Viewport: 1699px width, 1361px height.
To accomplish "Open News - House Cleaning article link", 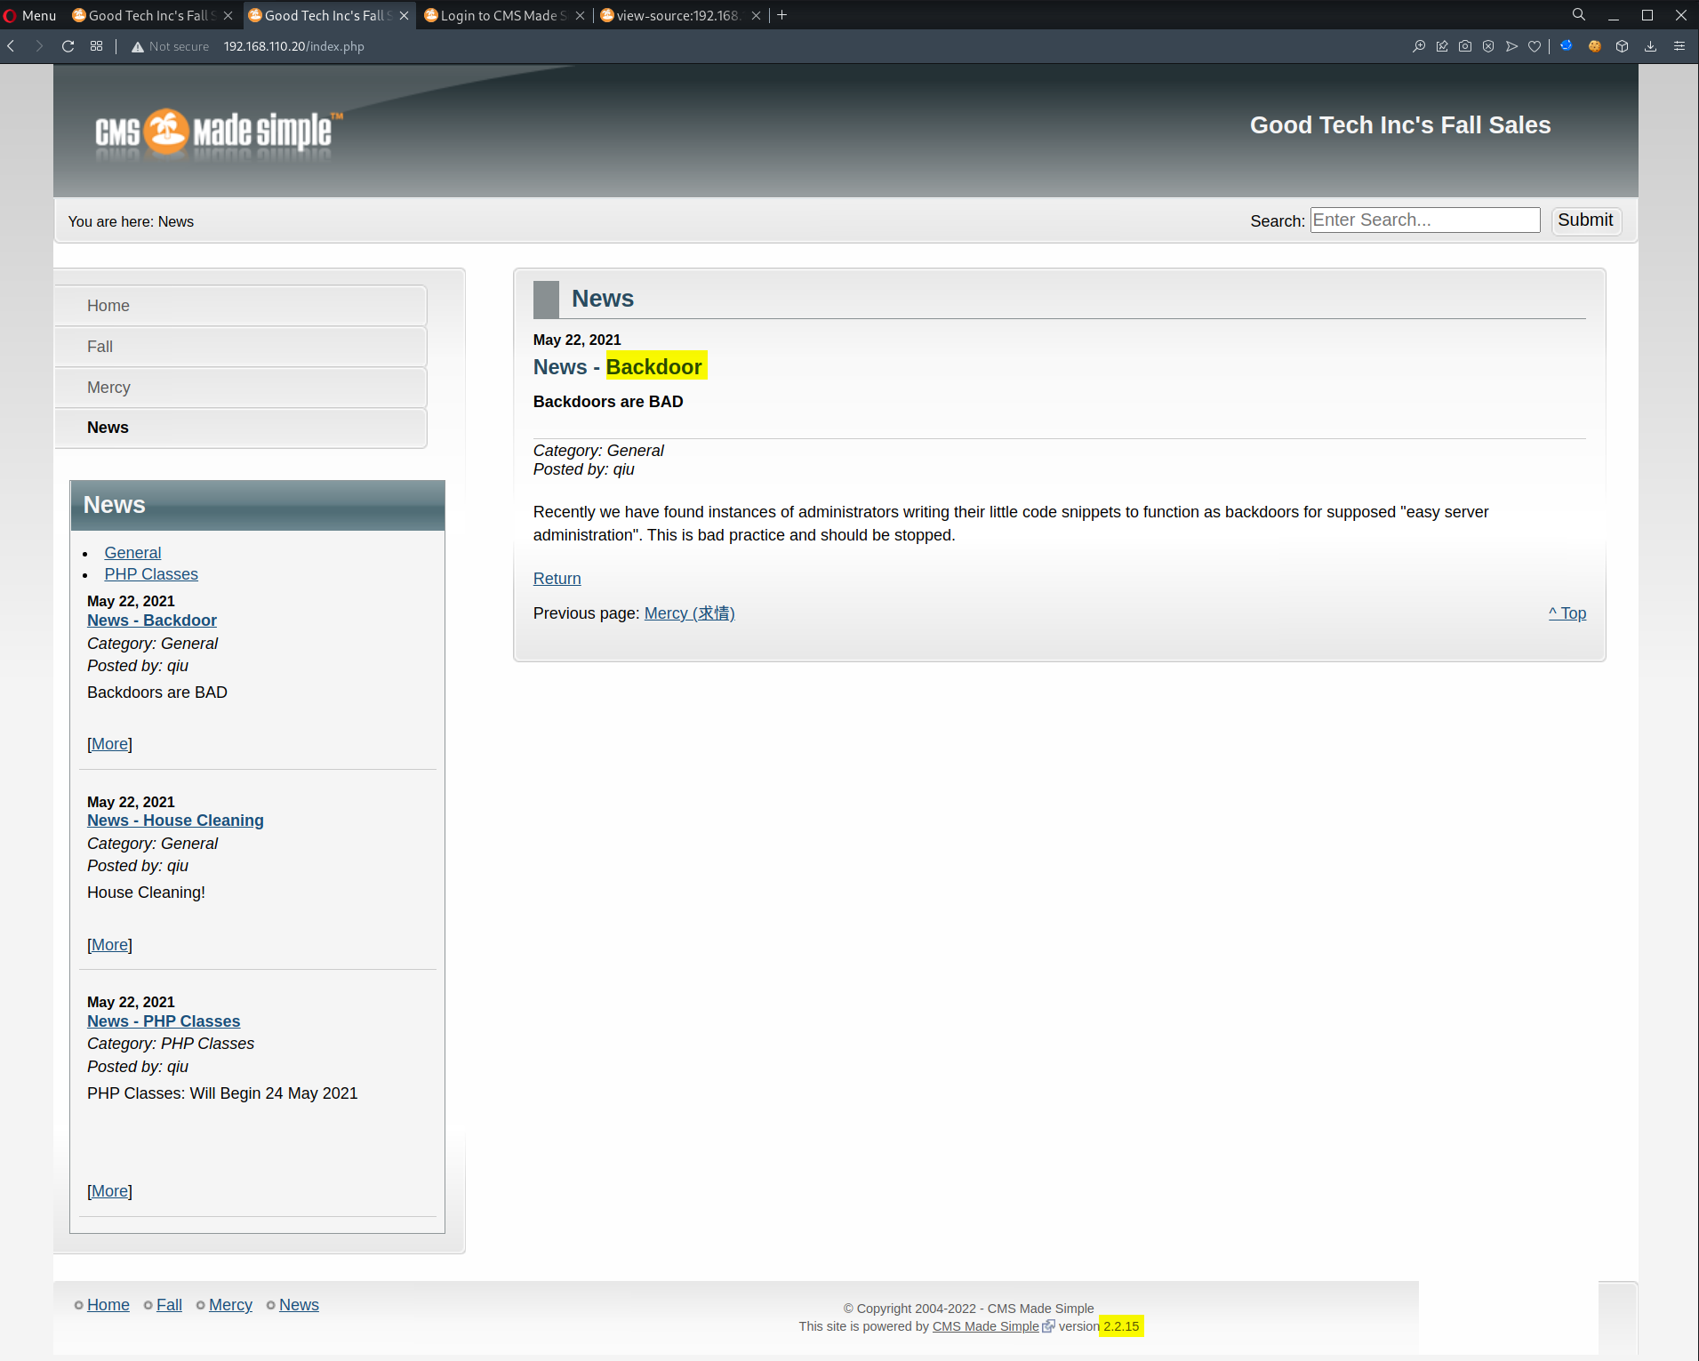I will (x=175, y=821).
